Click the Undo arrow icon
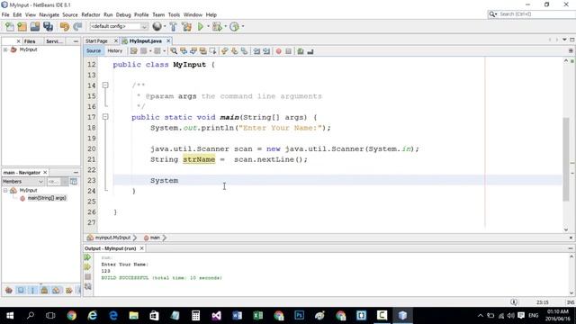576x324 pixels. coord(65,26)
